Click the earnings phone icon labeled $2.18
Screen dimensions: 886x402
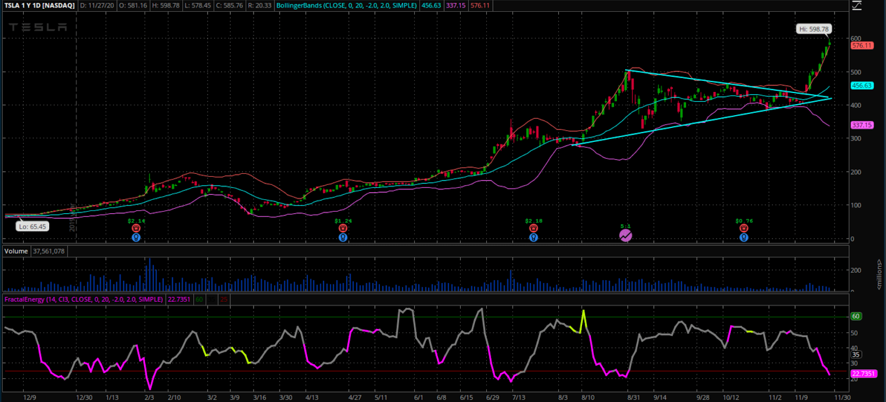tap(533, 228)
